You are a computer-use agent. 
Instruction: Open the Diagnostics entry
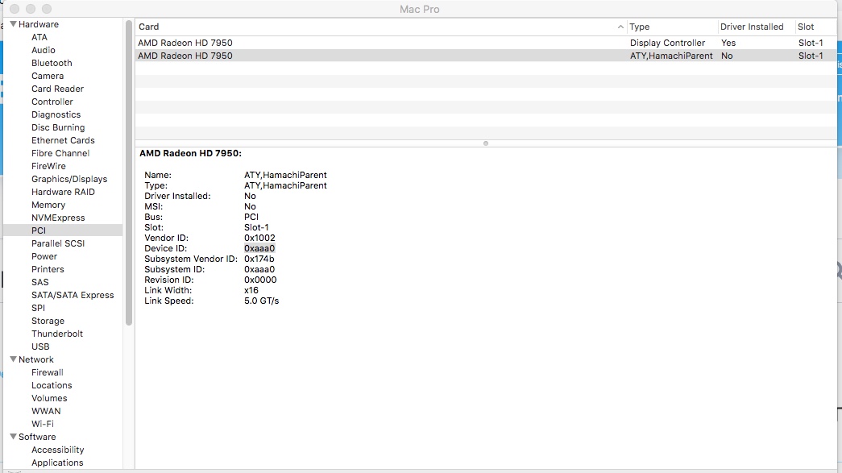click(x=56, y=114)
